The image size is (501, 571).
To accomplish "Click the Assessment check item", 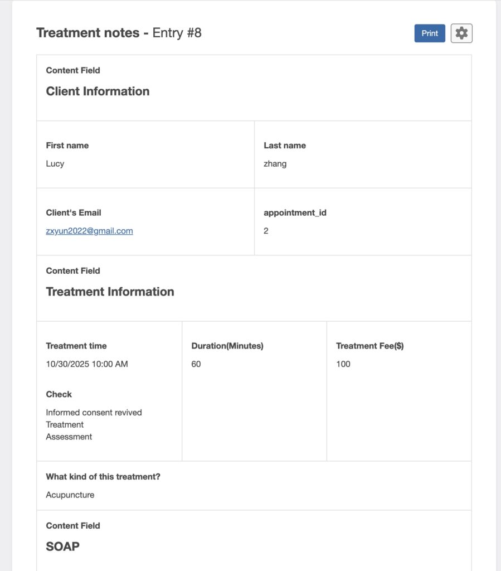I will pyautogui.click(x=69, y=437).
